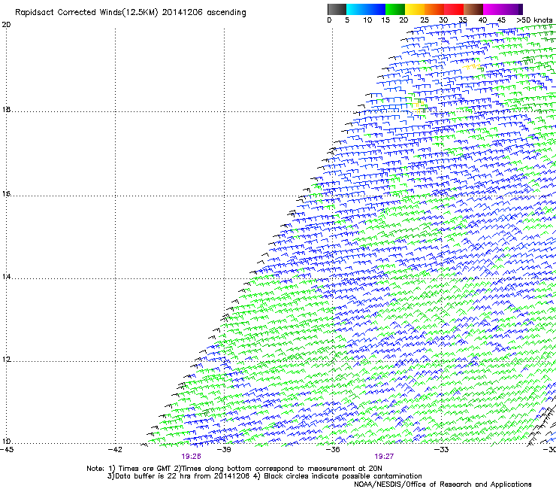Click the purple time stamp '19:26'
The image size is (556, 489).
(191, 457)
